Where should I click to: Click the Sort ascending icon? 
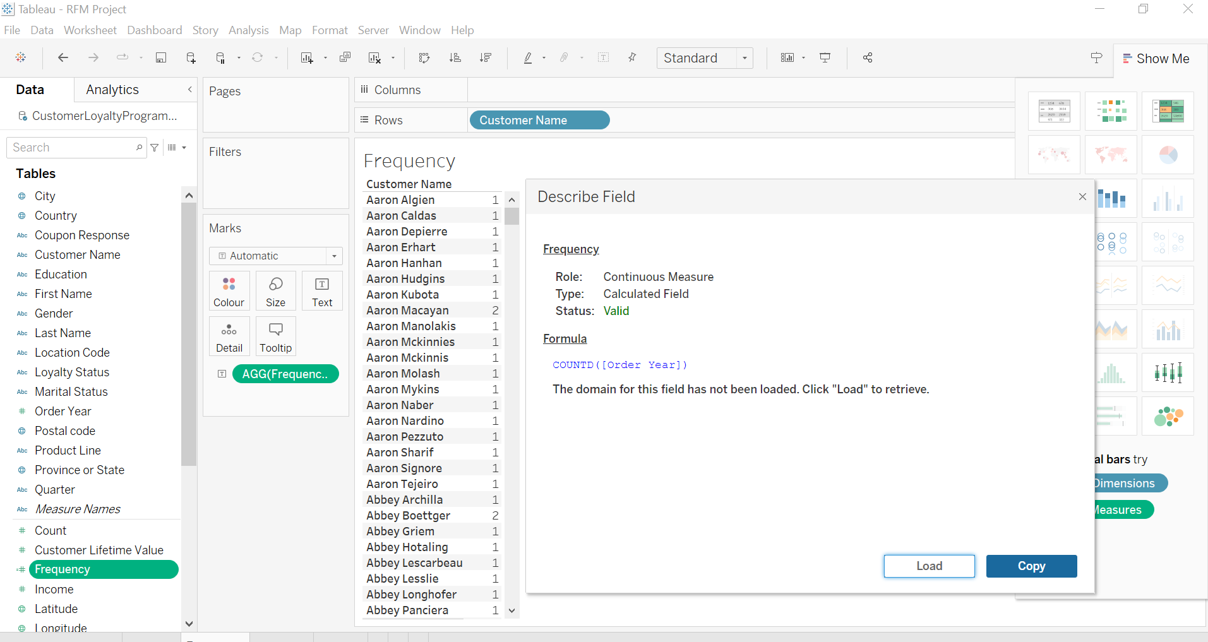click(455, 57)
